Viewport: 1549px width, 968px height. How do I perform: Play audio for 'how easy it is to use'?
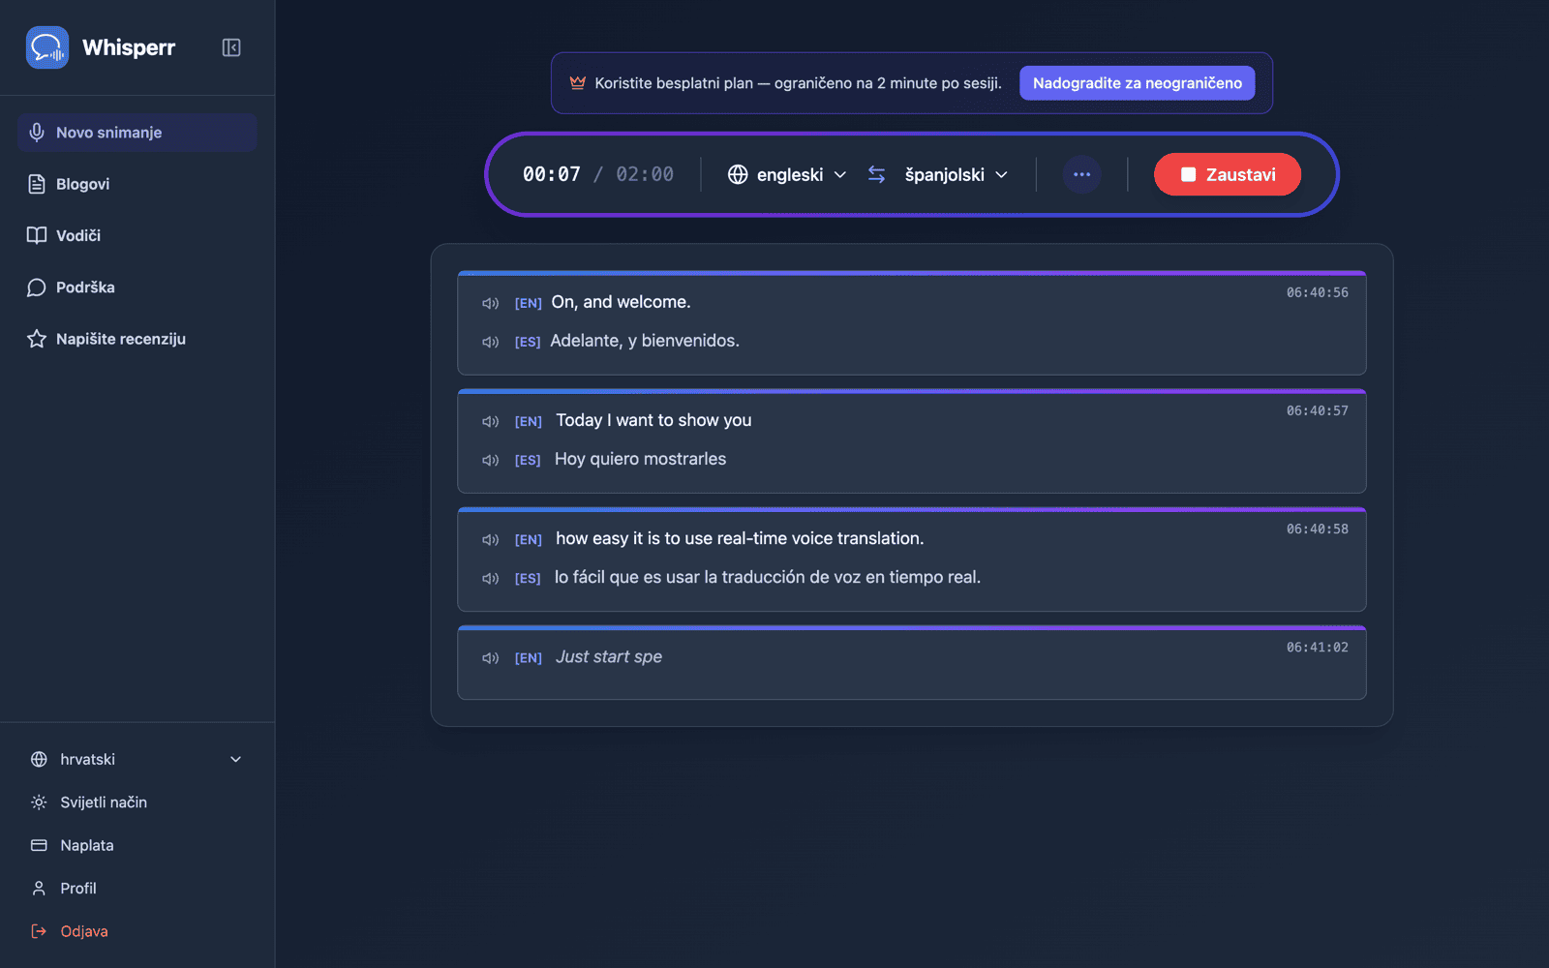tap(491, 539)
